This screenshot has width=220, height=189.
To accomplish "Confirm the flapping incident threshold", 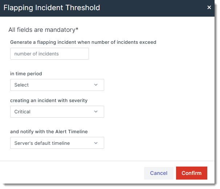I will pyautogui.click(x=191, y=173).
